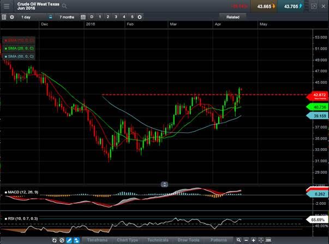329x244 pixels.
Task: Open the Chart Type menu
Action: [x=127, y=240]
